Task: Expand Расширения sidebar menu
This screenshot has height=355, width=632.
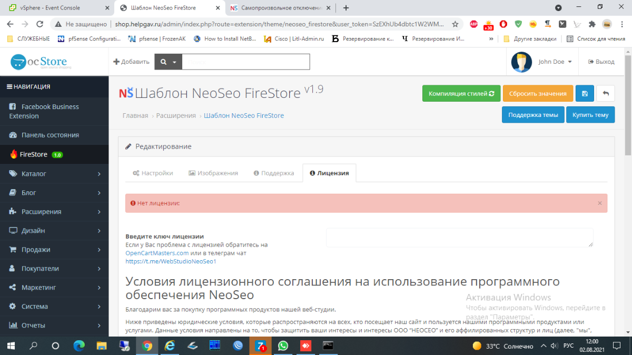Action: [x=54, y=211]
